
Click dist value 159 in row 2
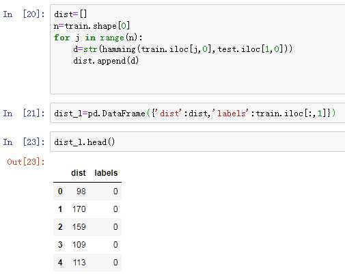pos(79,226)
